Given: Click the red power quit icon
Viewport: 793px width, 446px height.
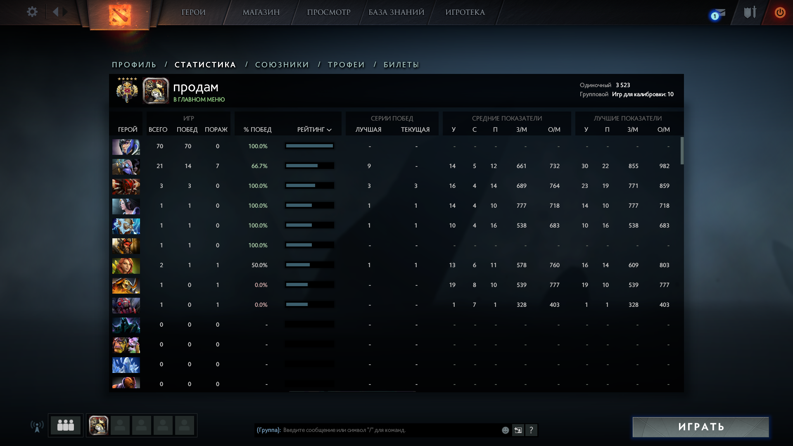Looking at the screenshot, I should [780, 12].
